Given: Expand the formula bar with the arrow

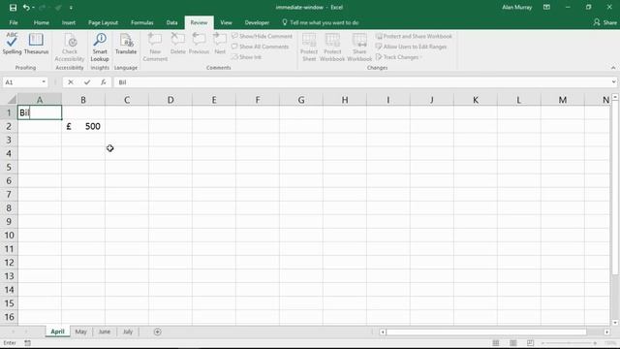Looking at the screenshot, I should (613, 82).
